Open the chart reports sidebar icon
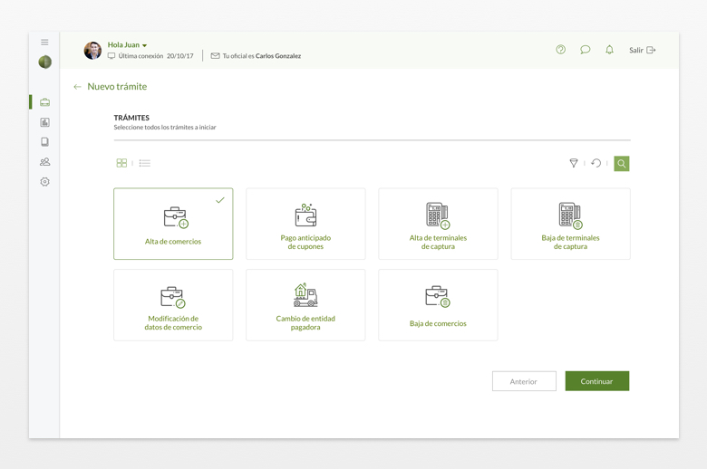 coord(44,122)
